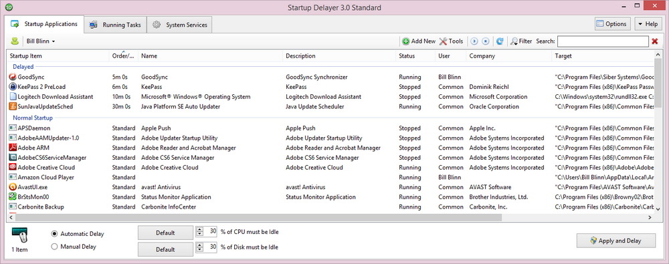Click the Adobe Creative Cloud icon
Viewport: 669px width, 264px height.
pos(13,168)
